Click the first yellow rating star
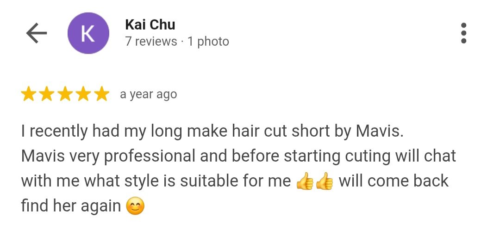Image resolution: width=500 pixels, height=235 pixels. click(28, 95)
